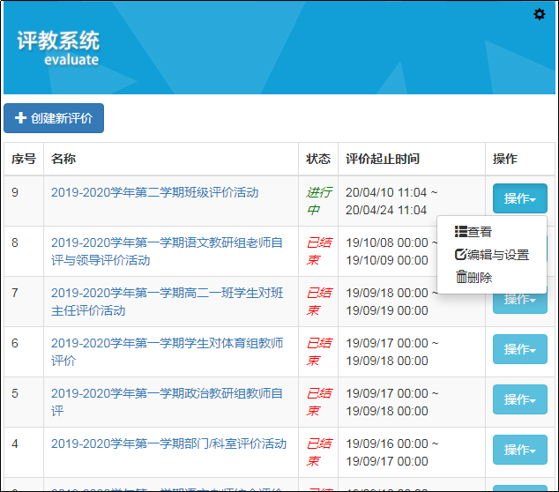This screenshot has height=492, width=559.
Task: Click the 编辑与设置 pencil icon
Action: (460, 255)
